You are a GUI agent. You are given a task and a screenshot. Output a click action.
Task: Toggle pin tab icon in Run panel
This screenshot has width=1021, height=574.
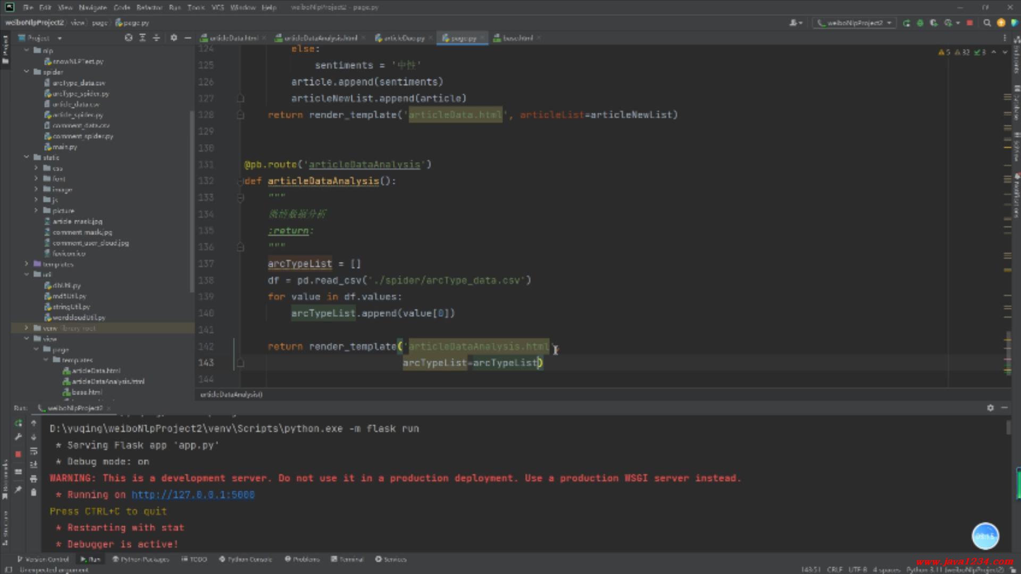18,489
